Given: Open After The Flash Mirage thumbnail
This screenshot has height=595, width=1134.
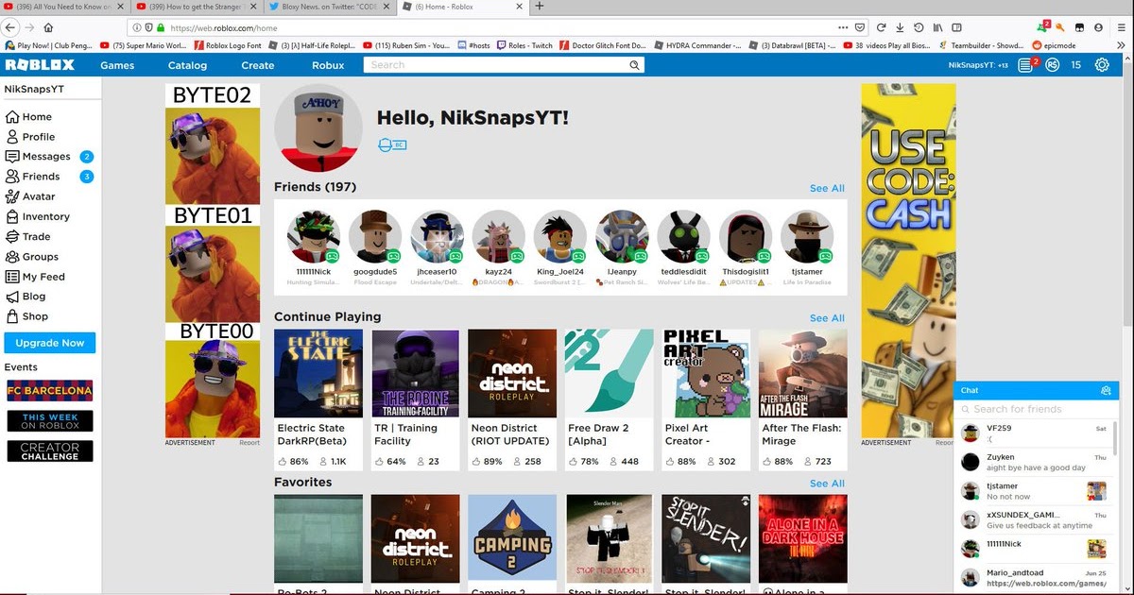Looking at the screenshot, I should pos(802,373).
